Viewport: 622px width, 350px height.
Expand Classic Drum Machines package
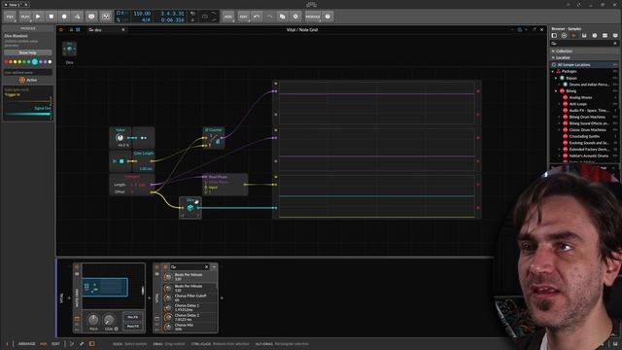point(560,130)
